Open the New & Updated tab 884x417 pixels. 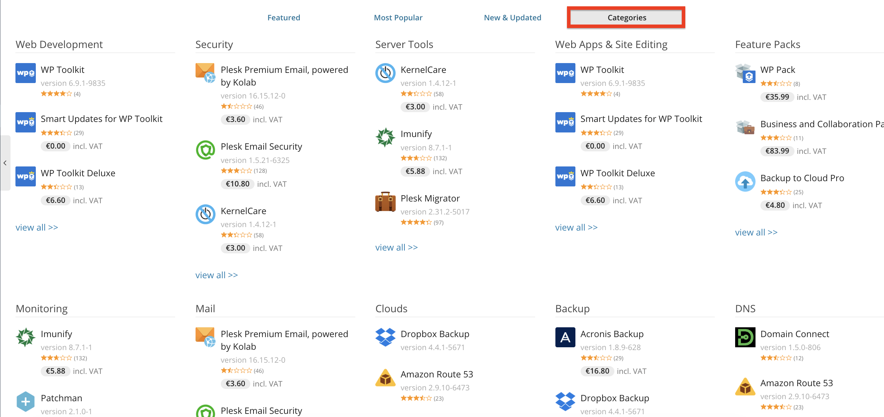click(513, 18)
